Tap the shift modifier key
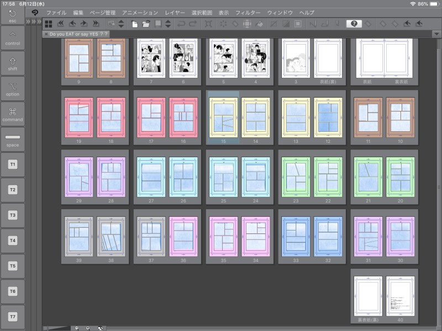 (12, 63)
